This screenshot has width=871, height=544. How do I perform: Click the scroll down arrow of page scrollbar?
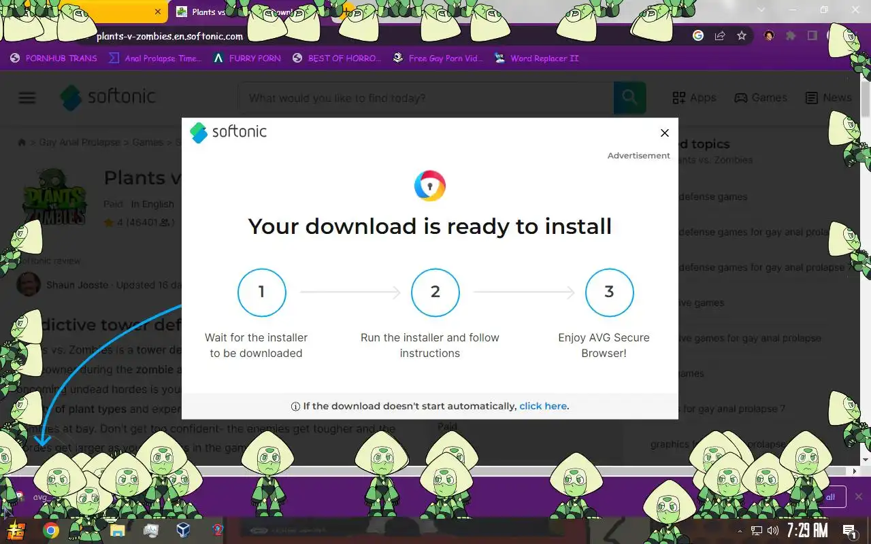(x=866, y=460)
